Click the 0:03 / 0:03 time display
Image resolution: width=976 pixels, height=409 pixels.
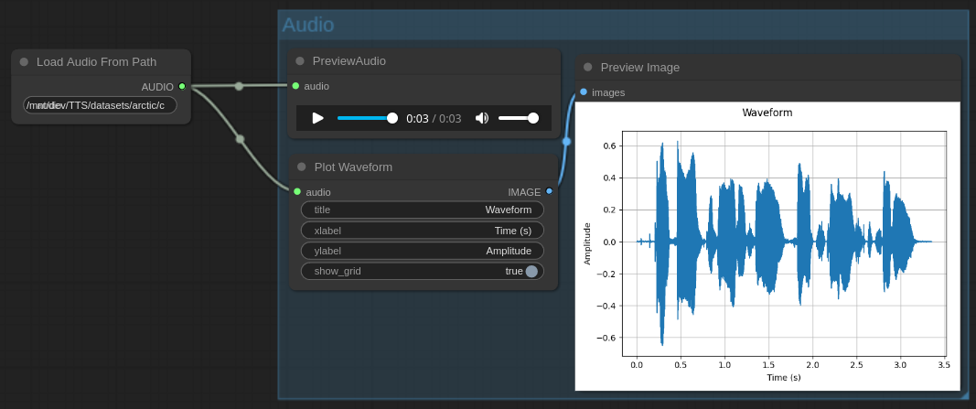click(434, 118)
